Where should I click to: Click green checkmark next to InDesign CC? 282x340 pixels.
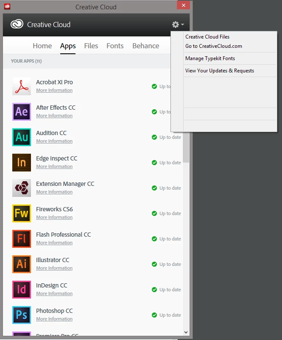[x=154, y=290]
